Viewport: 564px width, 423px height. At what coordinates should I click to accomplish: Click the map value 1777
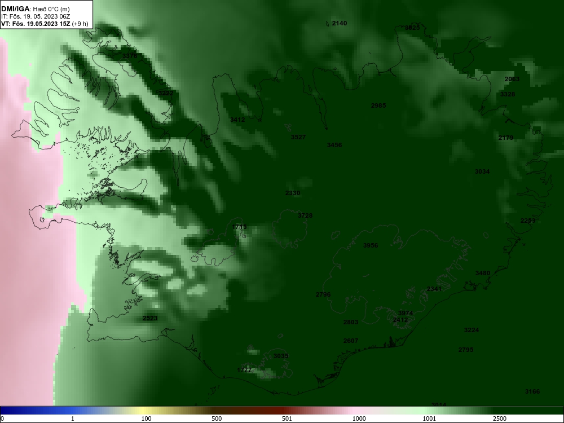point(245,370)
